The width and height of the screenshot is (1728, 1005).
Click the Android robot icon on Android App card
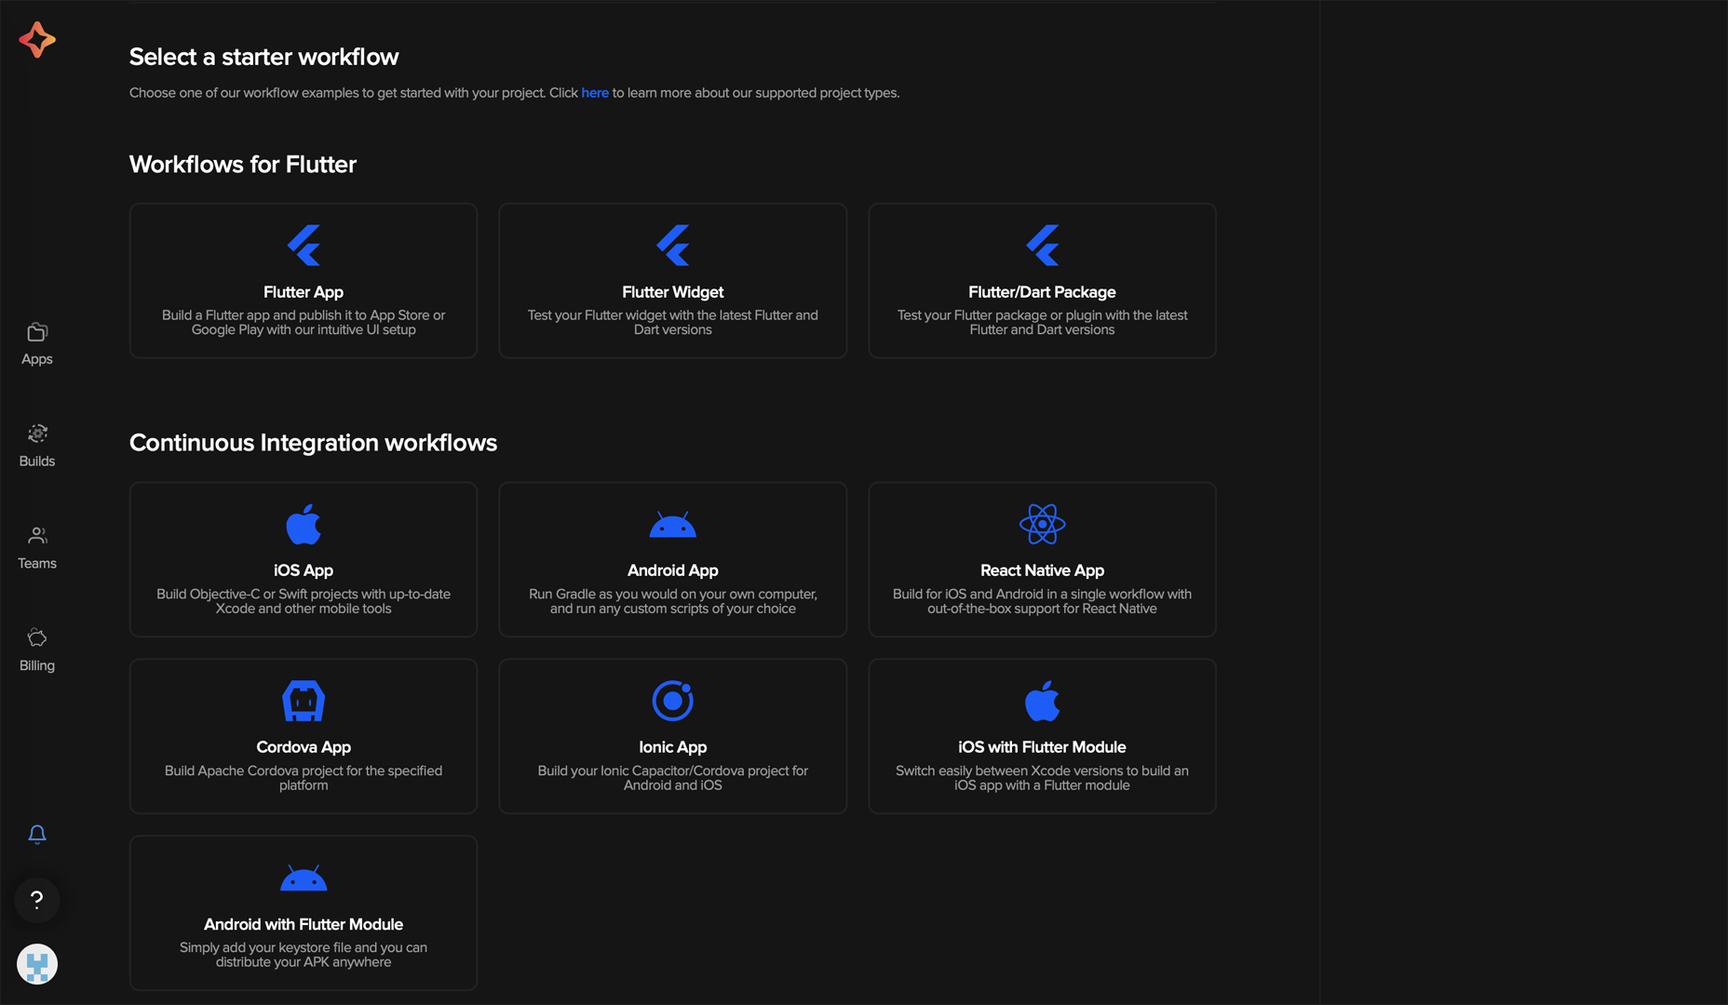673,525
